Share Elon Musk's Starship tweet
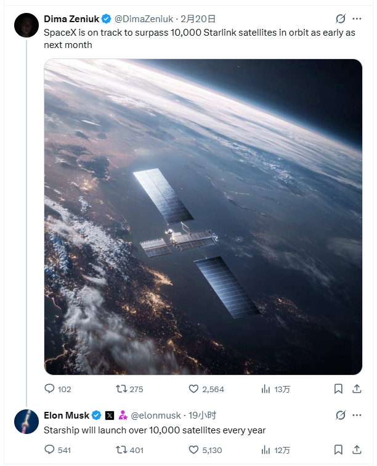 (x=356, y=450)
